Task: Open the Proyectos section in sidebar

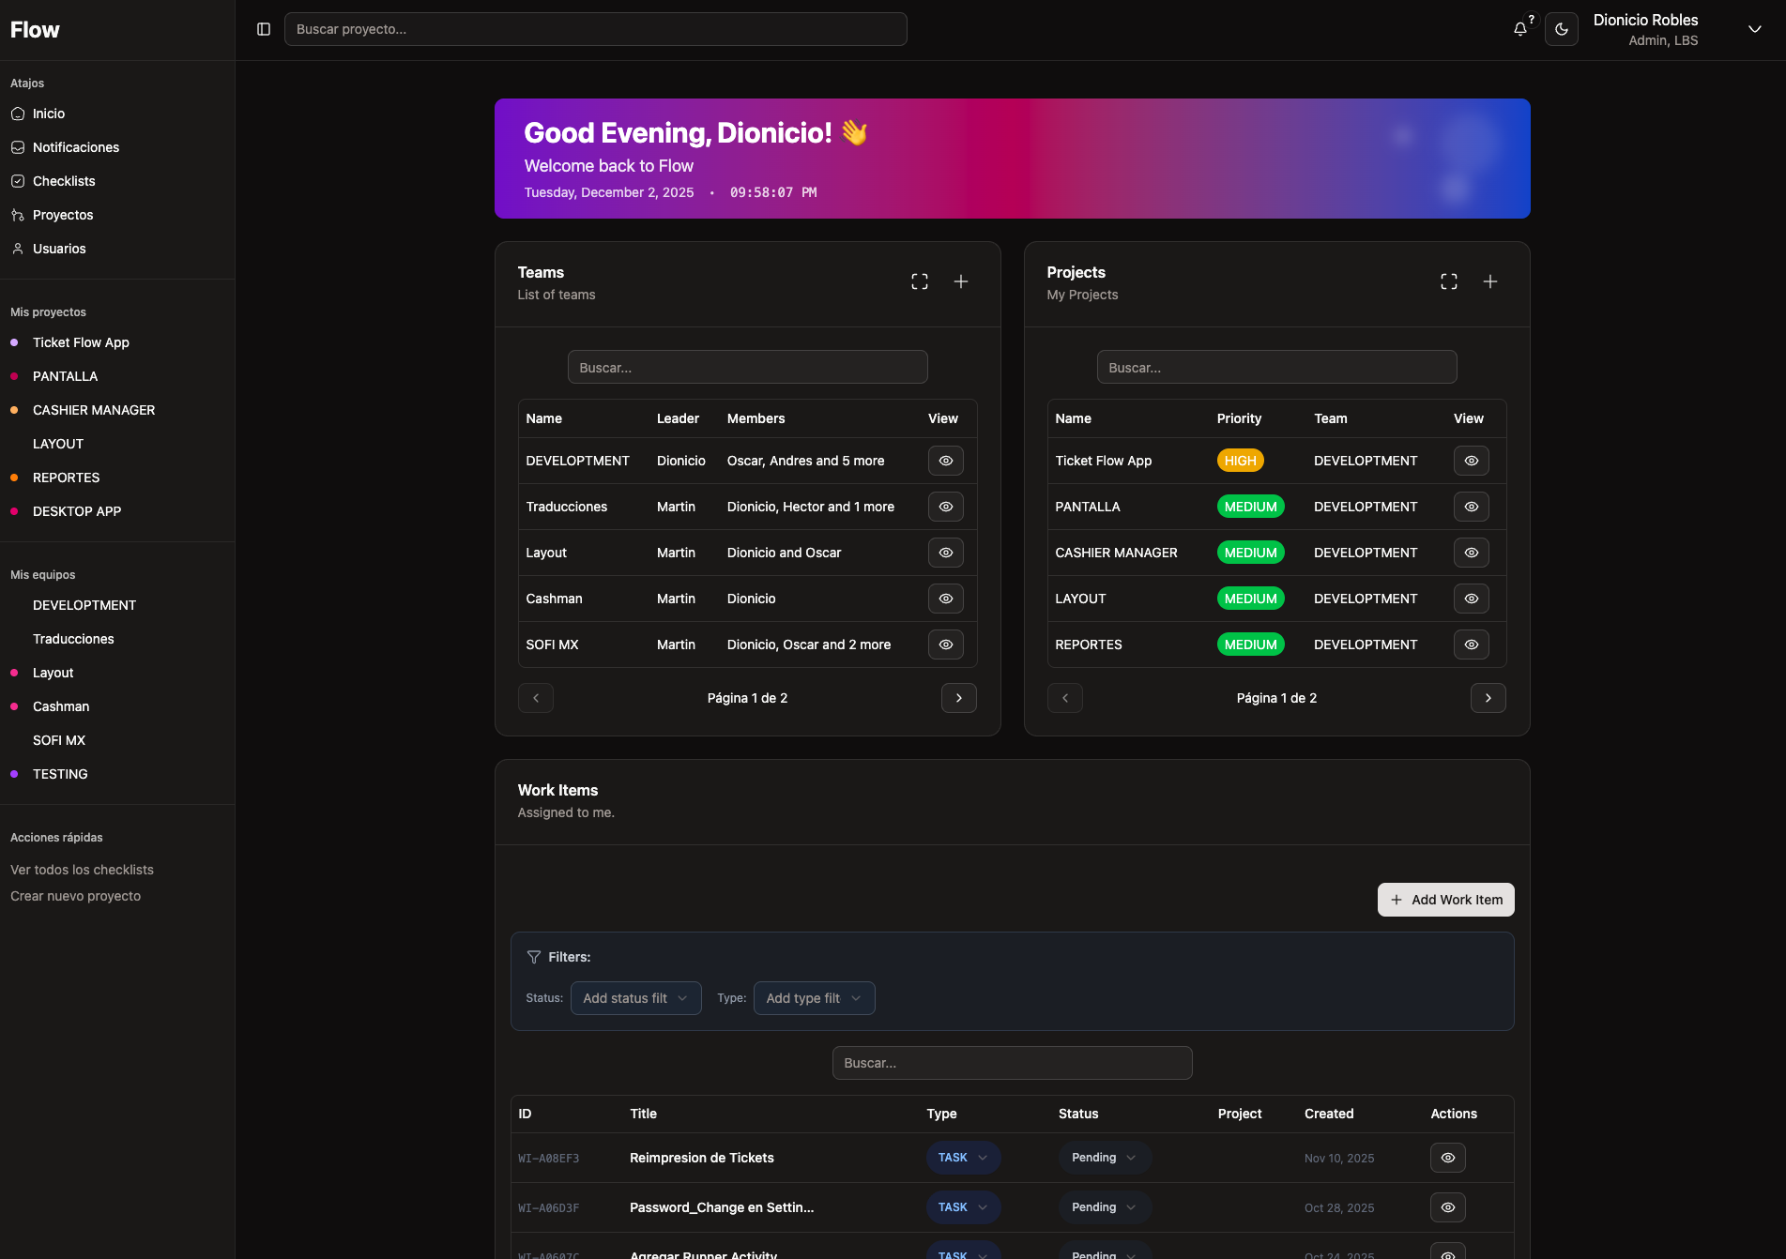Action: (62, 215)
